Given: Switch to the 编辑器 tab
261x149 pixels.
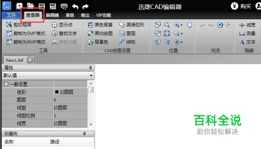Looking at the screenshot, I should [x=52, y=15].
